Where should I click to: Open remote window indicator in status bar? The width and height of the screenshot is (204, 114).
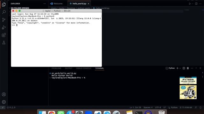pyautogui.click(x=3, y=107)
